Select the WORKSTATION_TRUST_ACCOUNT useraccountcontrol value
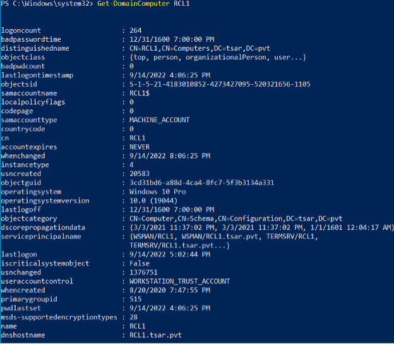The height and width of the screenshot is (344, 394). 180,281
